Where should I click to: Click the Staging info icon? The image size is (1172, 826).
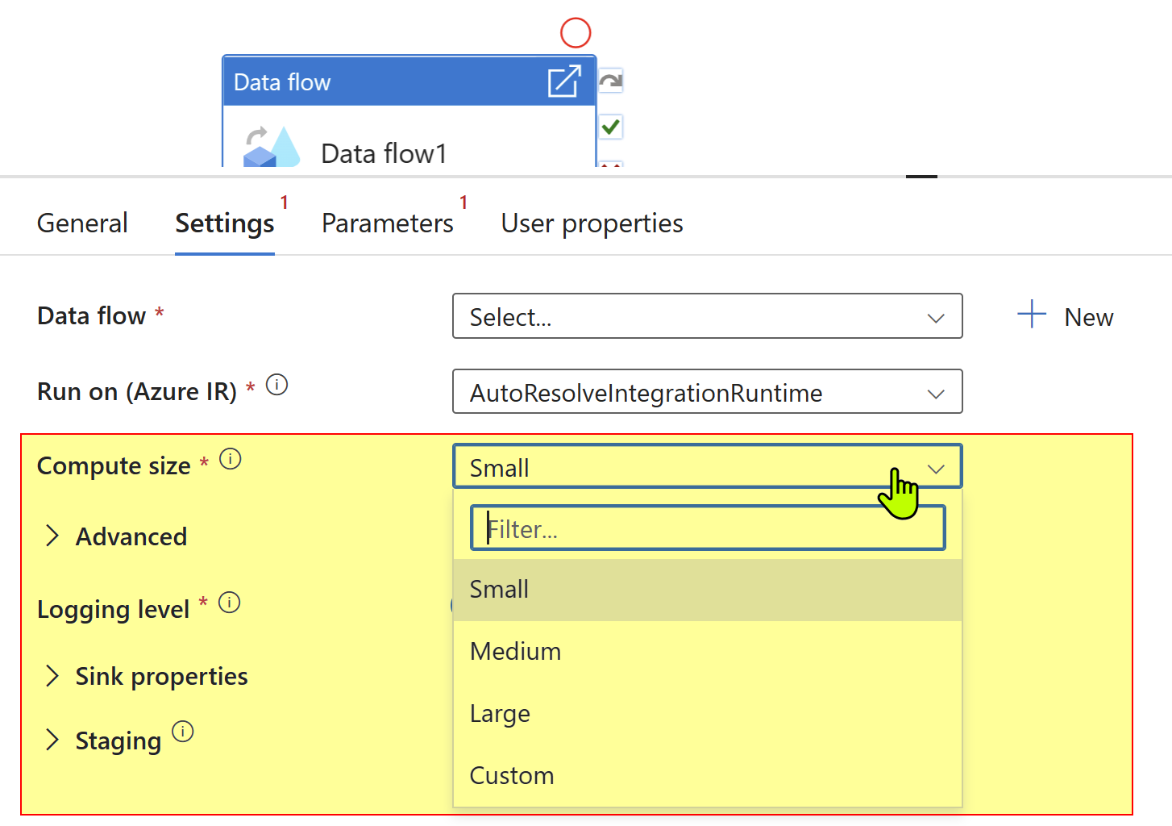click(x=182, y=732)
